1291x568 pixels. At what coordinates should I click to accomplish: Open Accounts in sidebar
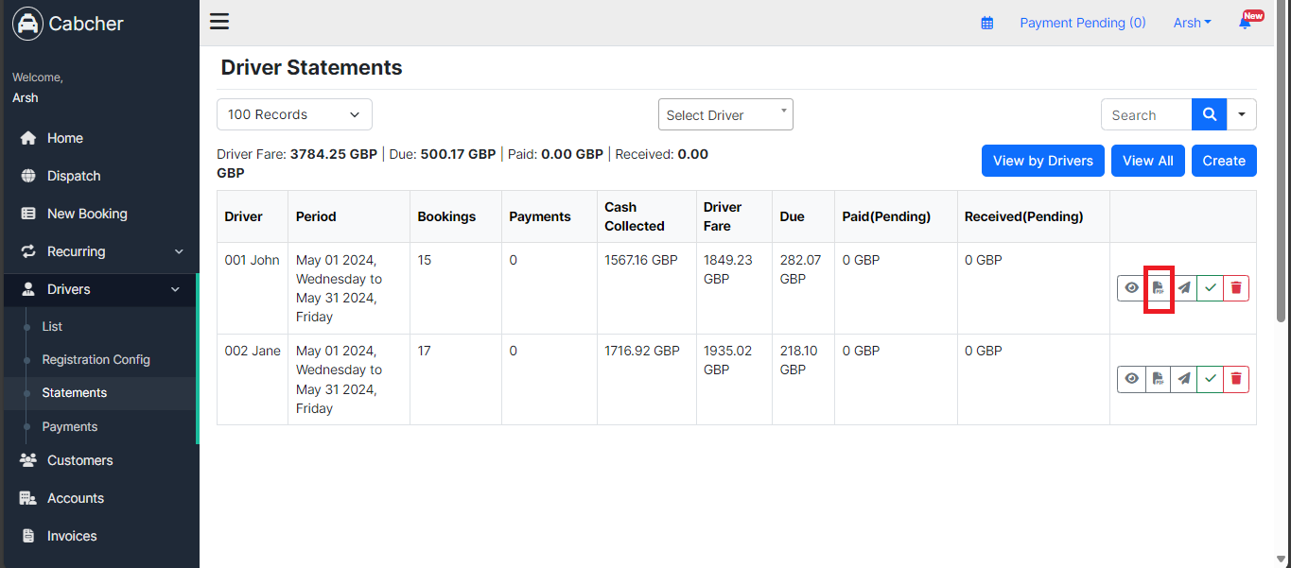point(99,498)
